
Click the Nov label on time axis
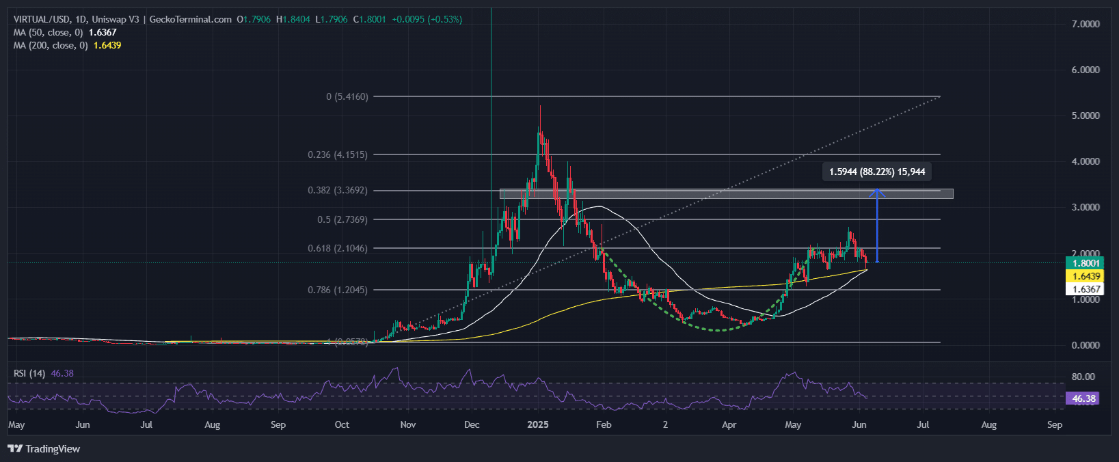coord(408,424)
